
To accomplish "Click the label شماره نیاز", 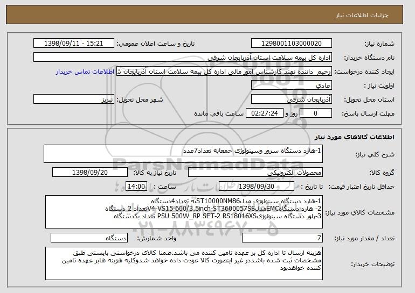I will 380,44.
